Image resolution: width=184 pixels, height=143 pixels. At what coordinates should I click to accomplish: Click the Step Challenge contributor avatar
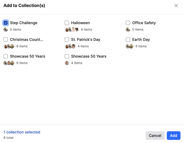click(x=6, y=29)
